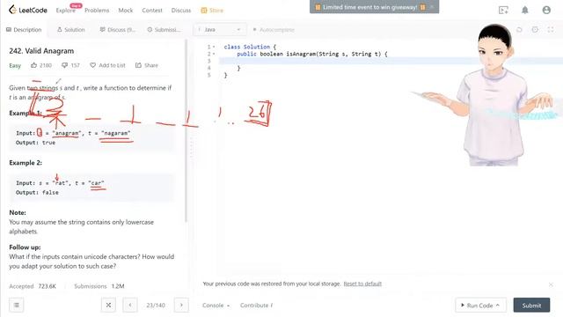Add problem to list
Screen dimensions: 563x317
tap(107, 65)
